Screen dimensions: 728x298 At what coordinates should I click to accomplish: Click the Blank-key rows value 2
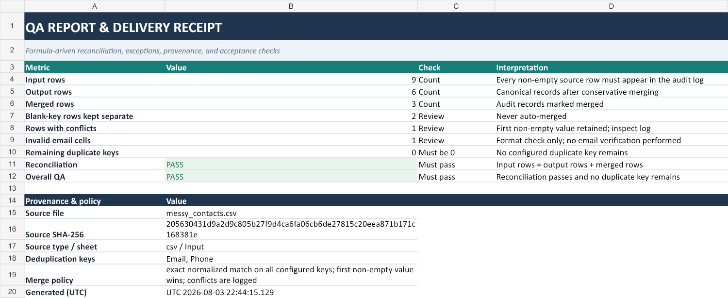291,116
